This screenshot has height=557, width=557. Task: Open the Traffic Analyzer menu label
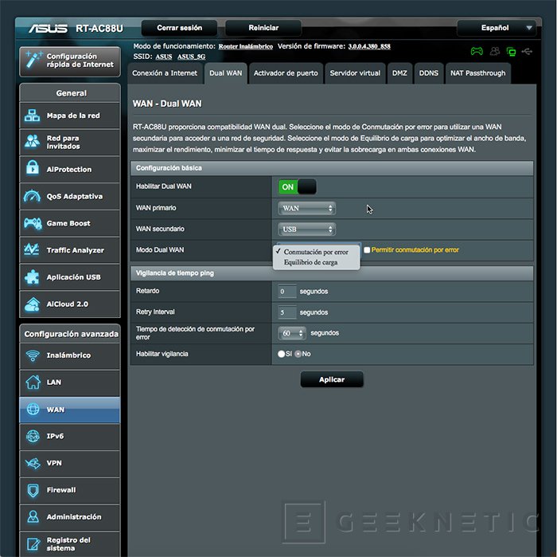[76, 250]
